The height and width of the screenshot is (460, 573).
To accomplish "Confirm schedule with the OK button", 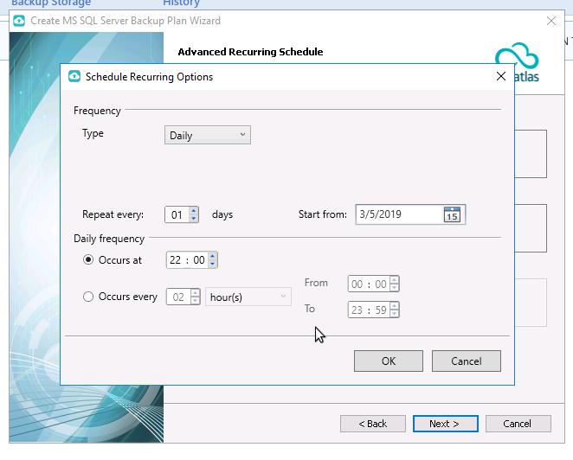I will pos(389,361).
